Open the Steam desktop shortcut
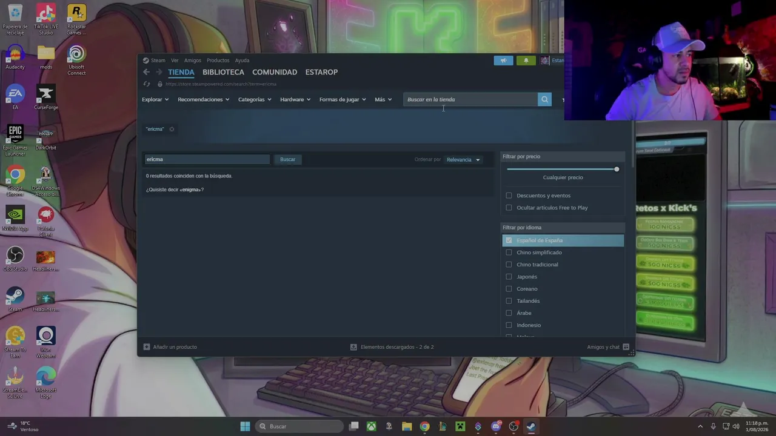776x436 pixels. pyautogui.click(x=15, y=299)
